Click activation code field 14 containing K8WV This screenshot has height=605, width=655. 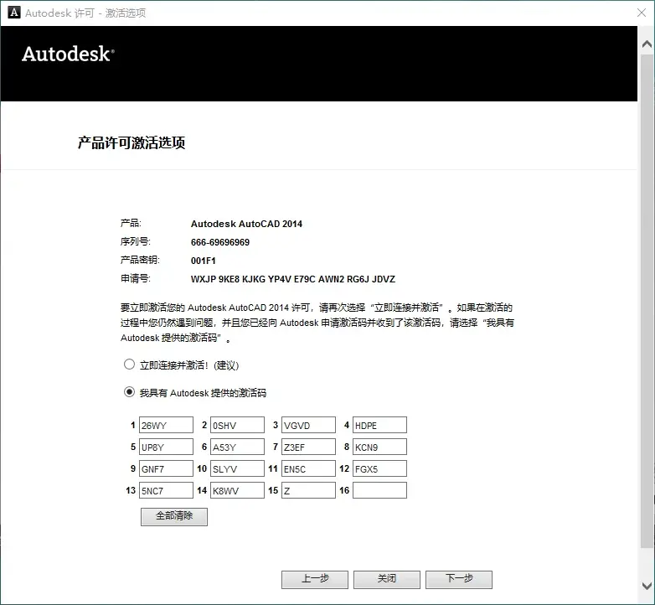point(237,490)
